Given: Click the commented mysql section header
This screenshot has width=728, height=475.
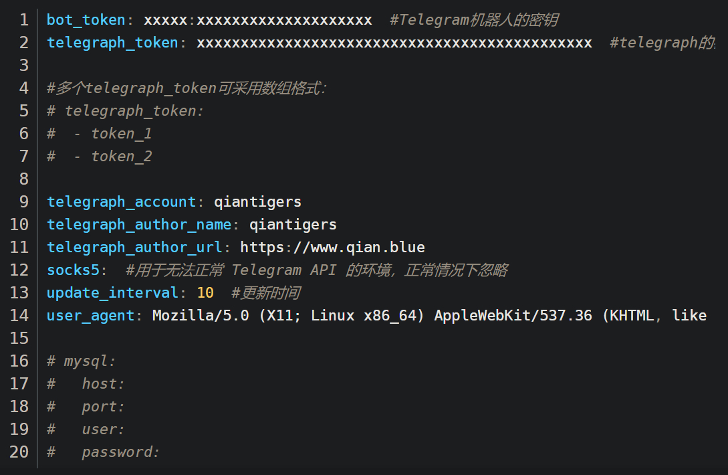Looking at the screenshot, I should (90, 361).
